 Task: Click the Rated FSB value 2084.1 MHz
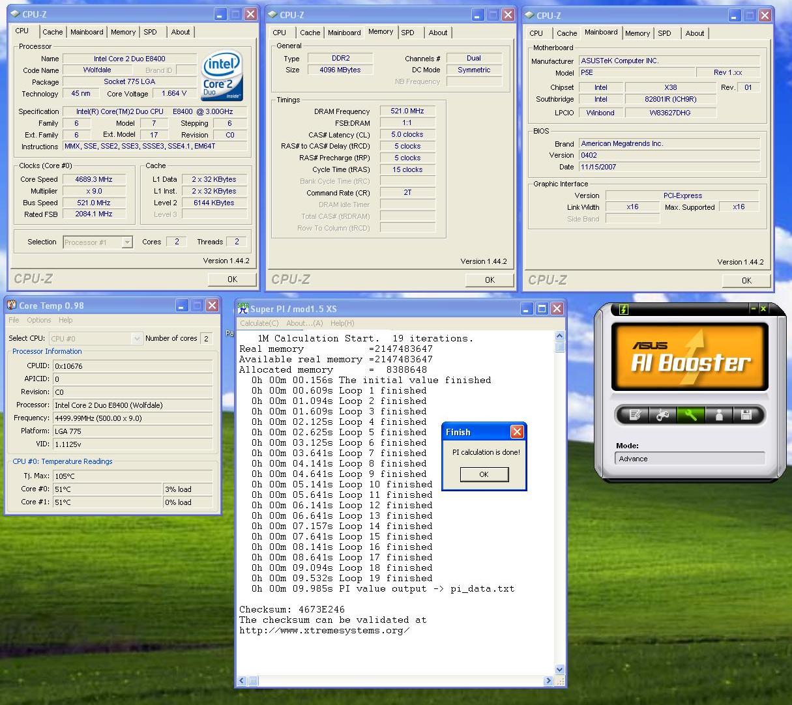94,214
